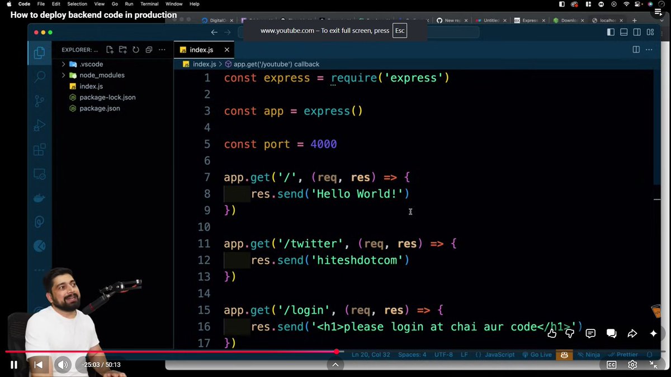Screen dimensions: 671x377
Task: Open Explorer more actions (three dots)
Action: tap(162, 50)
